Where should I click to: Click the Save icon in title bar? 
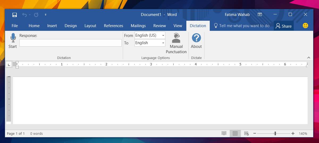pos(15,15)
